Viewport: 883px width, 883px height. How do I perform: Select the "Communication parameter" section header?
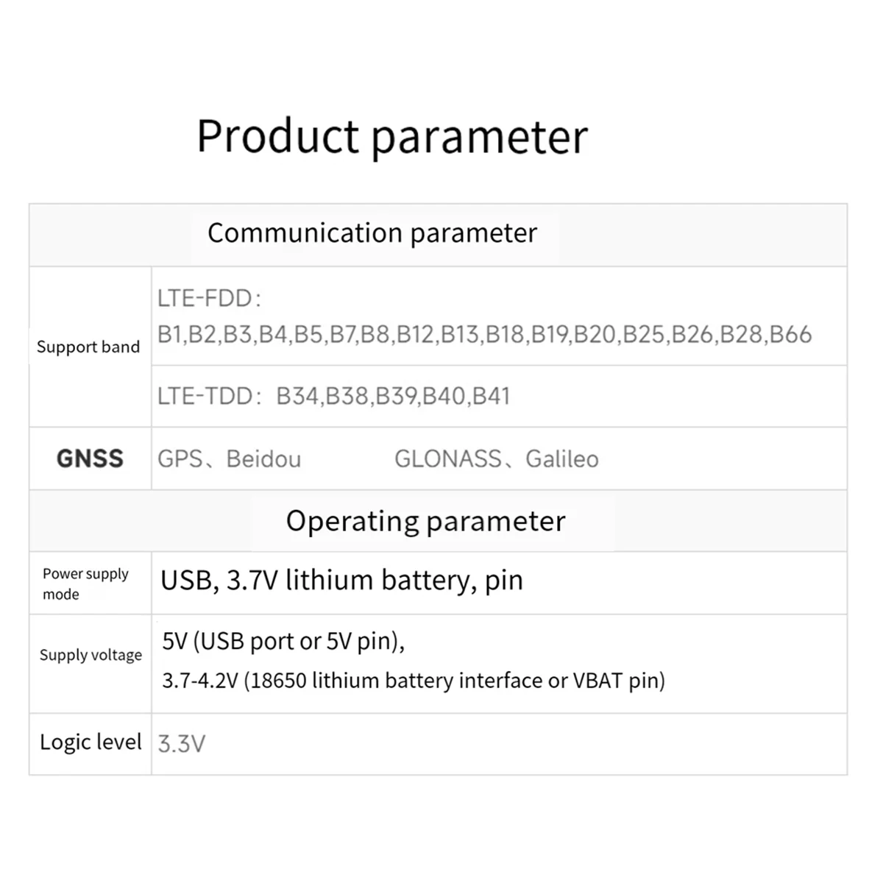tap(372, 233)
